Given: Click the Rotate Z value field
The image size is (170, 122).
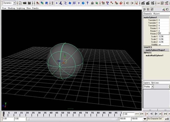Looking at the screenshot, I should coord(164,33).
